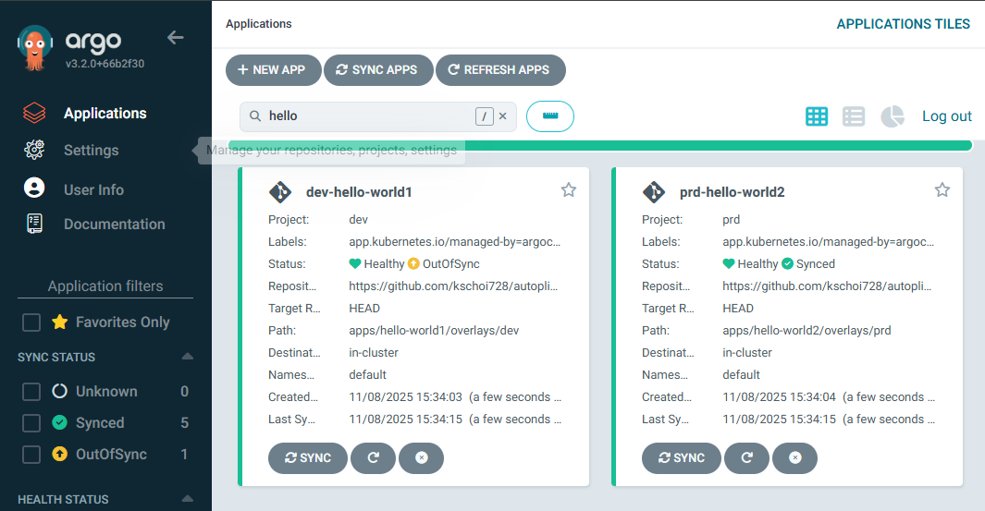Enable Favorites Only checkbox
Screen dimensions: 985x511
(x=31, y=322)
